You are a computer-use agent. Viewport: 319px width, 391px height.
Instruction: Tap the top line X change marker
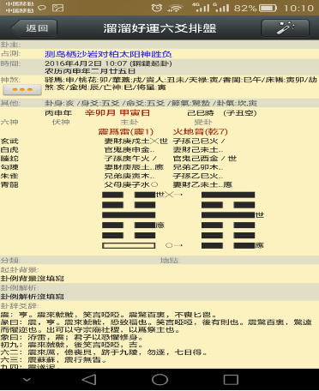click(x=169, y=195)
